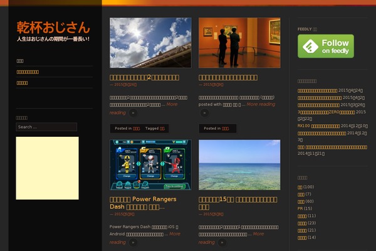Open the third sidebar navigation menu item
The image size is (376, 251).
[22, 83]
